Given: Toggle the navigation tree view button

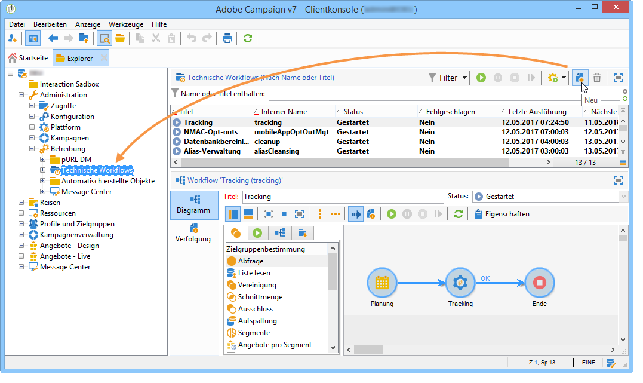Looking at the screenshot, I should (33, 39).
